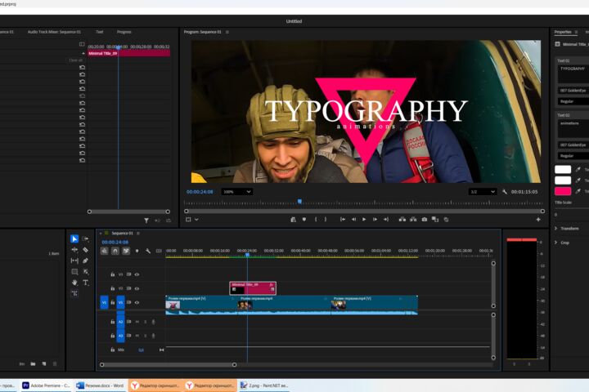This screenshot has height=392, width=589.
Task: Open timeline wrench display settings
Action: tap(148, 251)
